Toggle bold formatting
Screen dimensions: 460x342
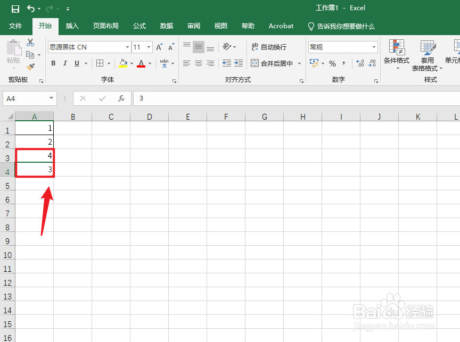(53, 63)
